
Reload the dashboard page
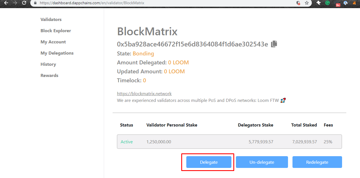coord(24,3)
